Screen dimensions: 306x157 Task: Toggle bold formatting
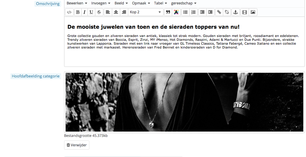coord(78,12)
